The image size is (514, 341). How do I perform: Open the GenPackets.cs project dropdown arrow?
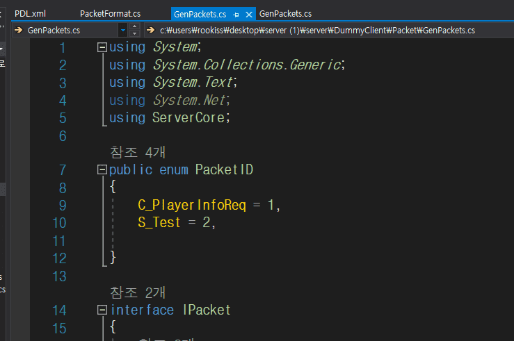(123, 30)
